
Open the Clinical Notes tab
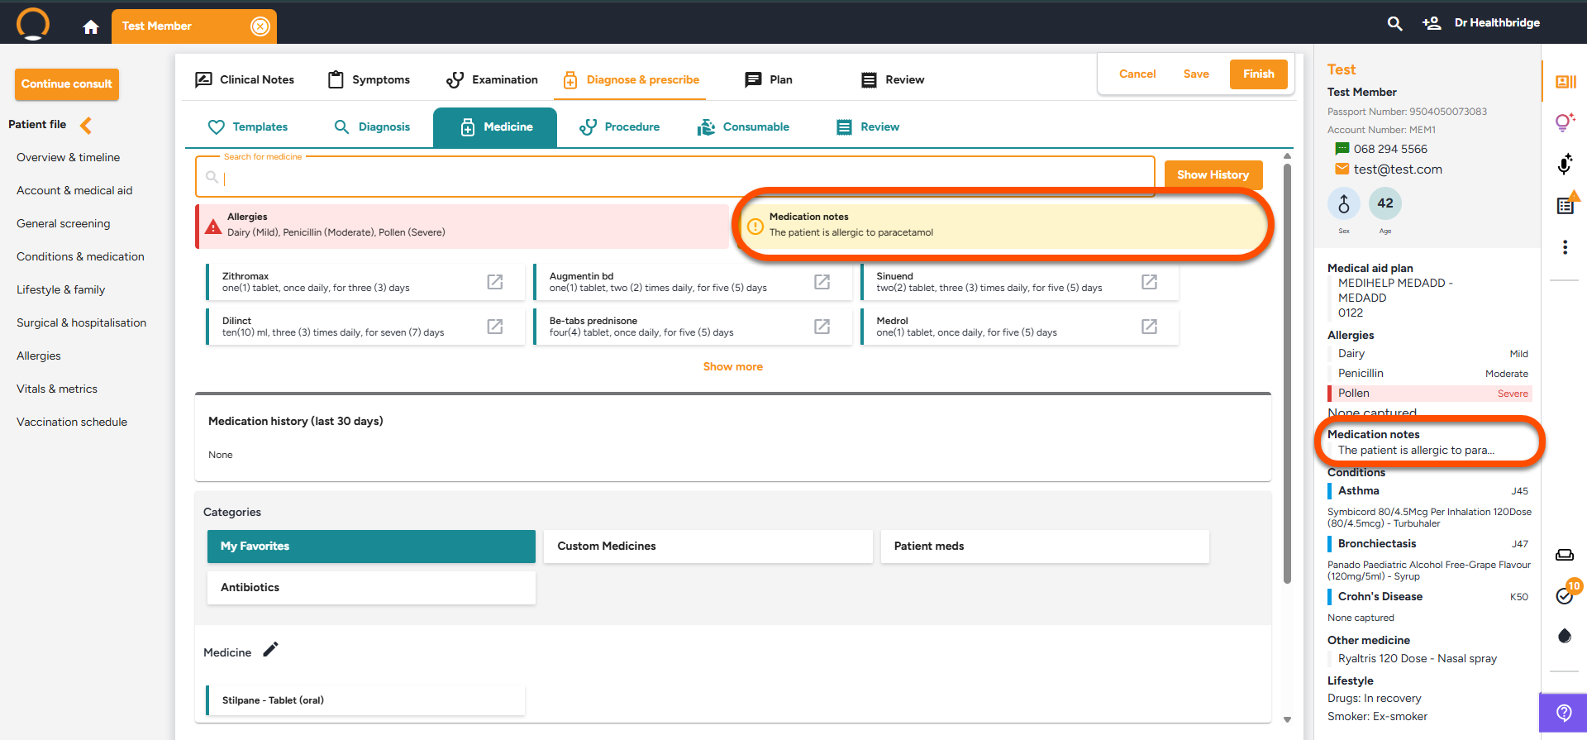pos(245,80)
